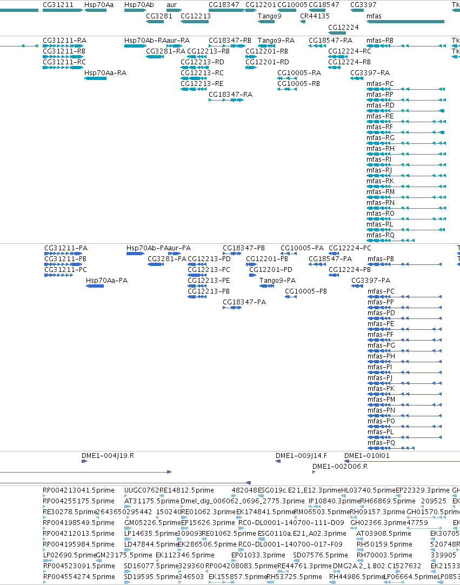
Task: Select transcript CG18347-RA
Action: tap(226, 100)
